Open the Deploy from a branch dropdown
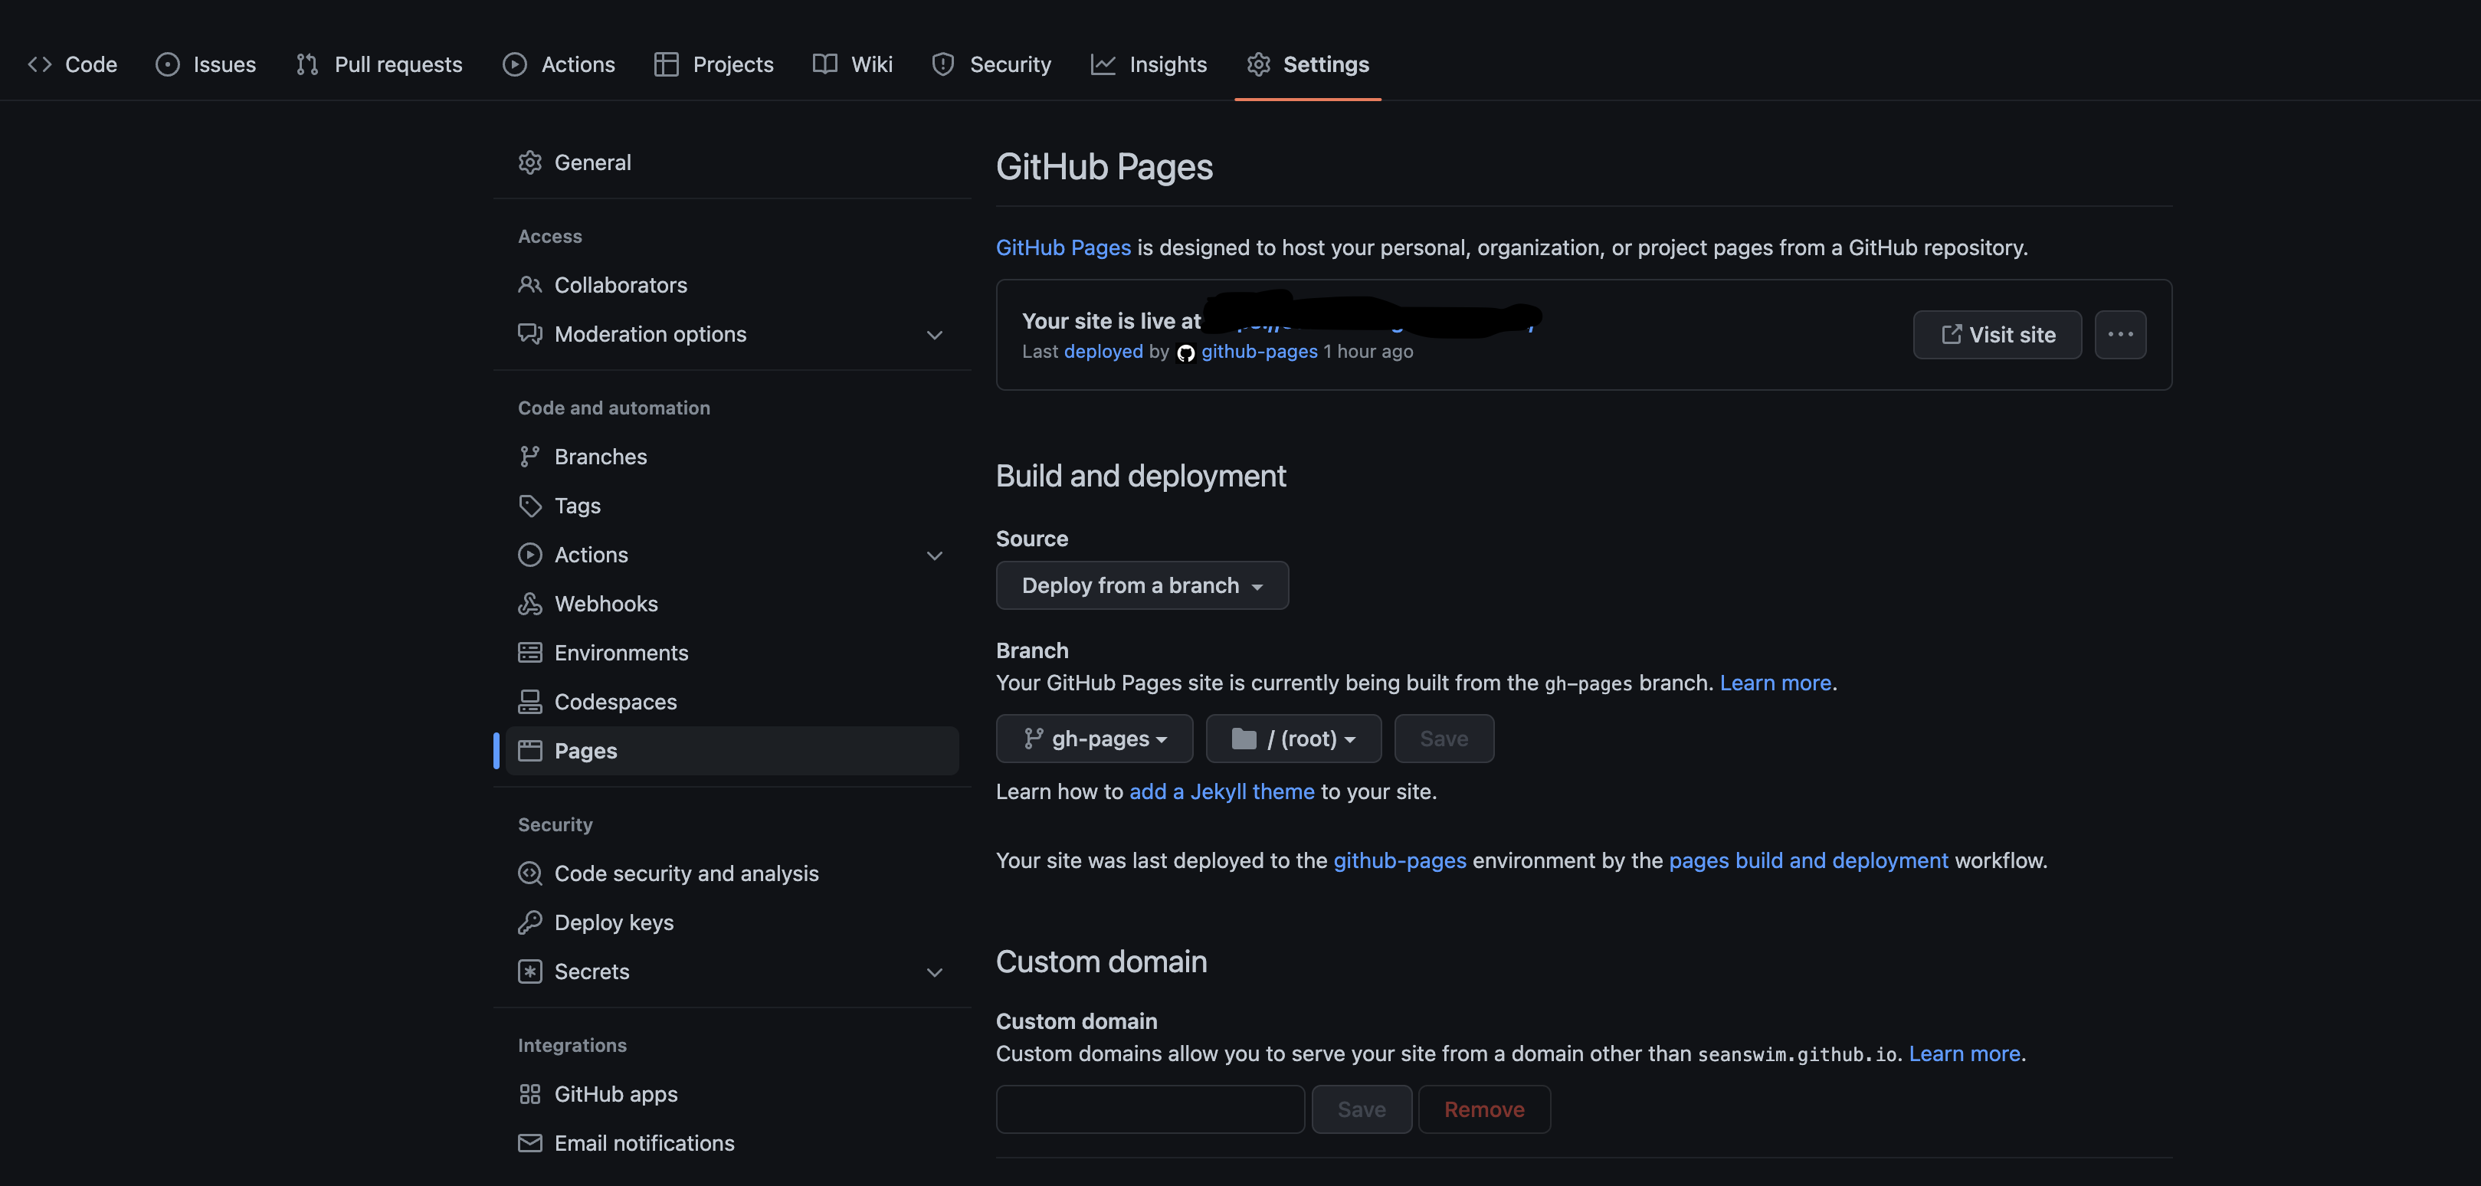This screenshot has width=2481, height=1186. pos(1142,585)
